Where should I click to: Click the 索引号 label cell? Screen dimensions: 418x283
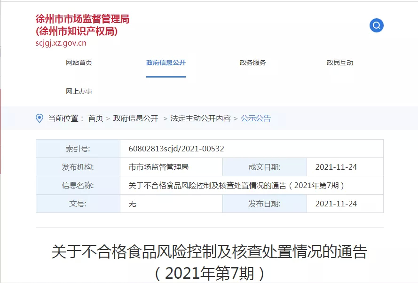[78, 149]
